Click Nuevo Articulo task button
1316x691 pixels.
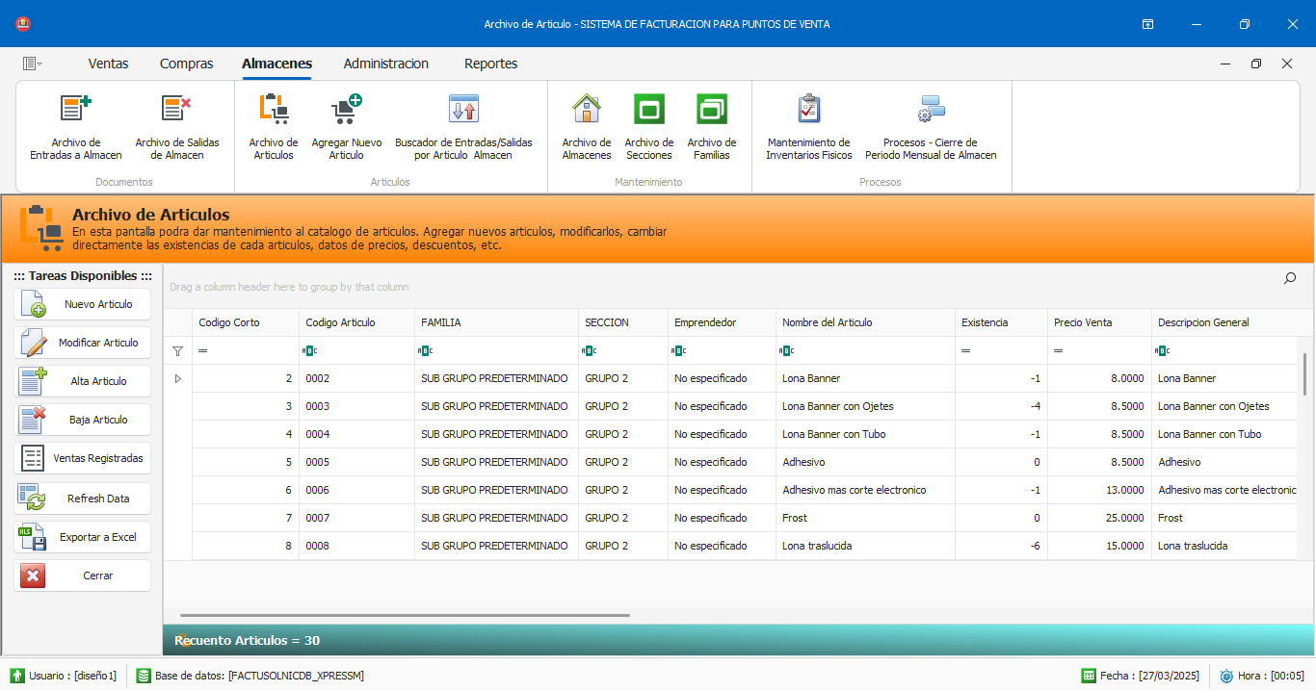(x=82, y=304)
